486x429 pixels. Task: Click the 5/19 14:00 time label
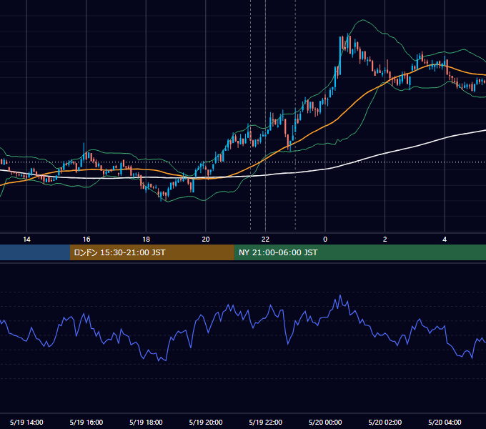pos(26,422)
